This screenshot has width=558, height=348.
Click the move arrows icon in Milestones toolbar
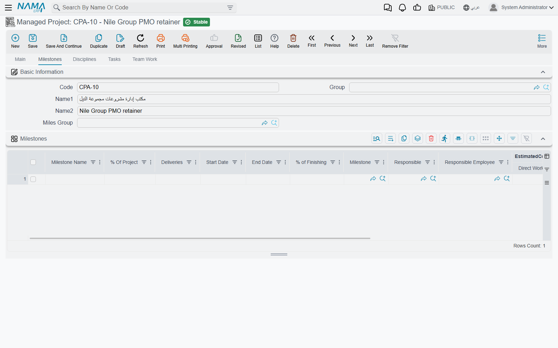(x=499, y=139)
